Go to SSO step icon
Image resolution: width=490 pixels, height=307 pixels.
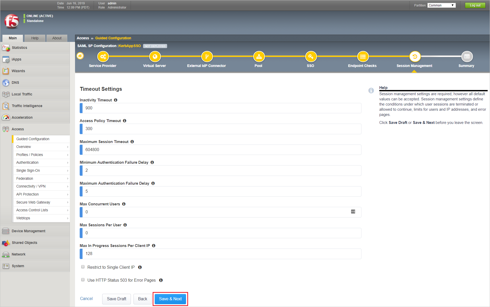point(311,57)
